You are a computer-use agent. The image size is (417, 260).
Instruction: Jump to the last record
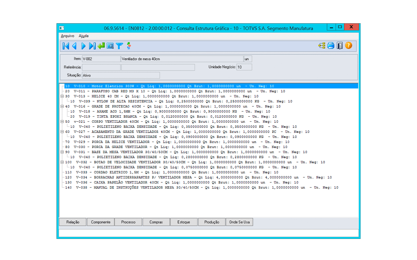click(92, 46)
